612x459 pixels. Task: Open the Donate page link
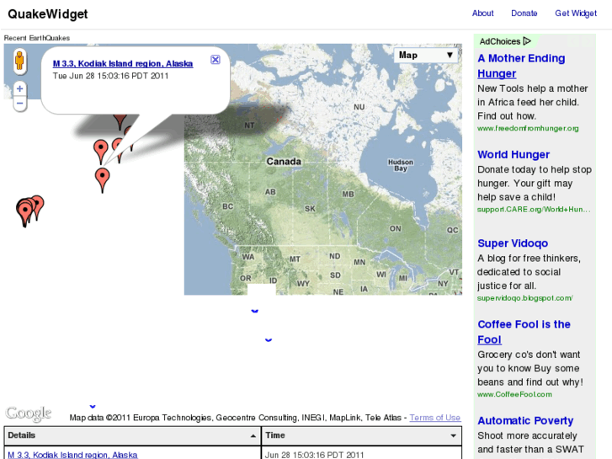pyautogui.click(x=524, y=13)
